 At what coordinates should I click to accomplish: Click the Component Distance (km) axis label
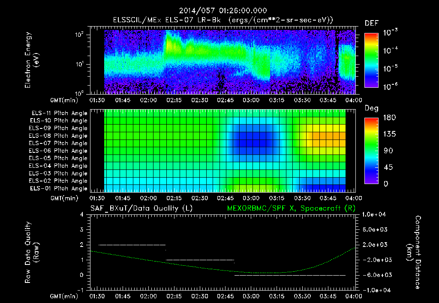tap(414, 253)
